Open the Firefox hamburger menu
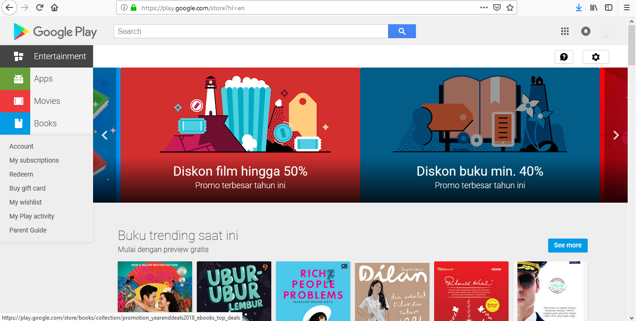The image size is (637, 321). [627, 7]
